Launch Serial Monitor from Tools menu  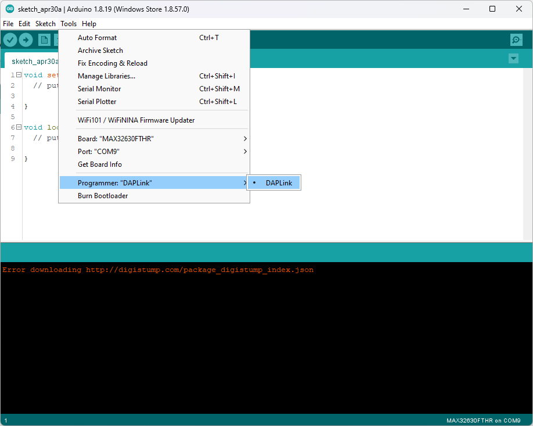pos(154,89)
